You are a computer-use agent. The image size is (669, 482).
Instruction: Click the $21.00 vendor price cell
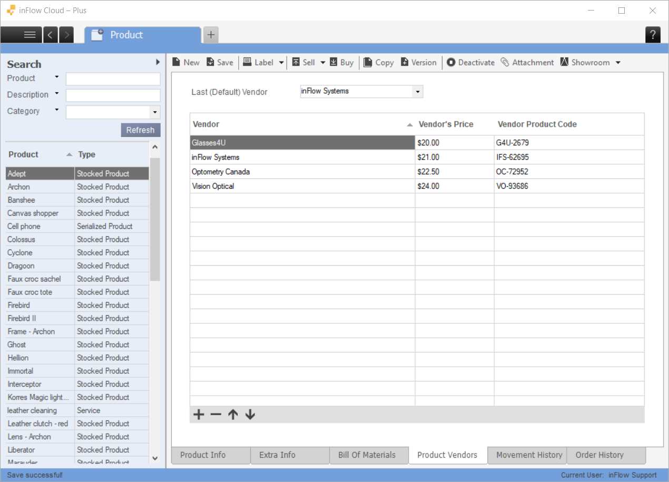pos(455,157)
